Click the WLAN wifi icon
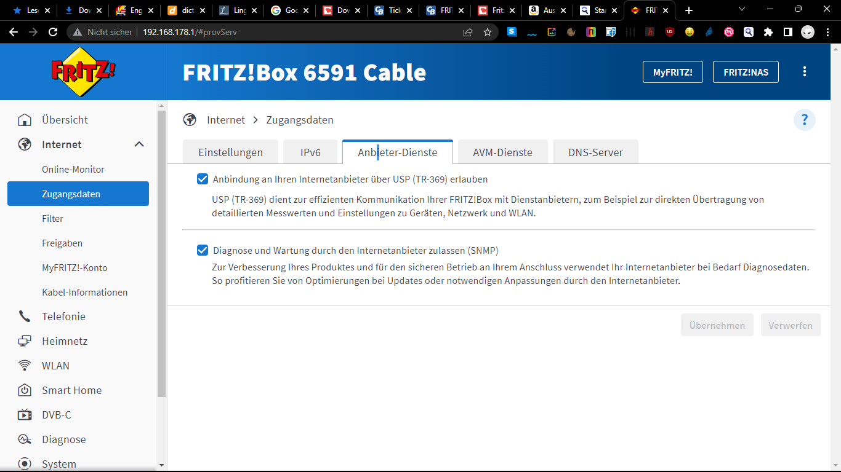This screenshot has height=472, width=841. 25,366
